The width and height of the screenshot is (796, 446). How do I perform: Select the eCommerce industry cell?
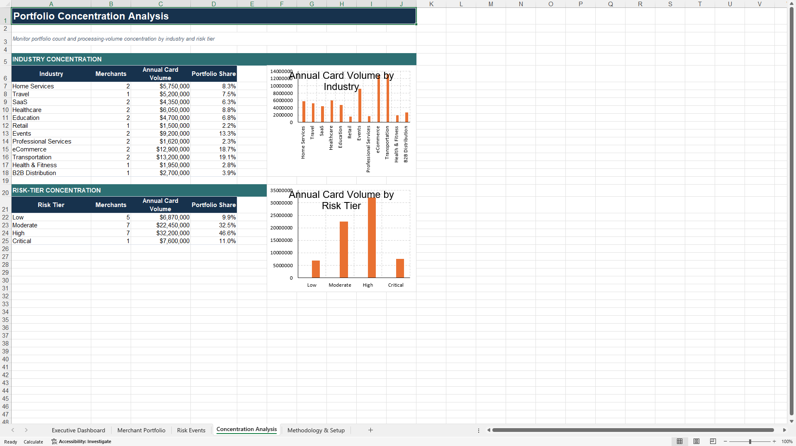click(x=51, y=149)
